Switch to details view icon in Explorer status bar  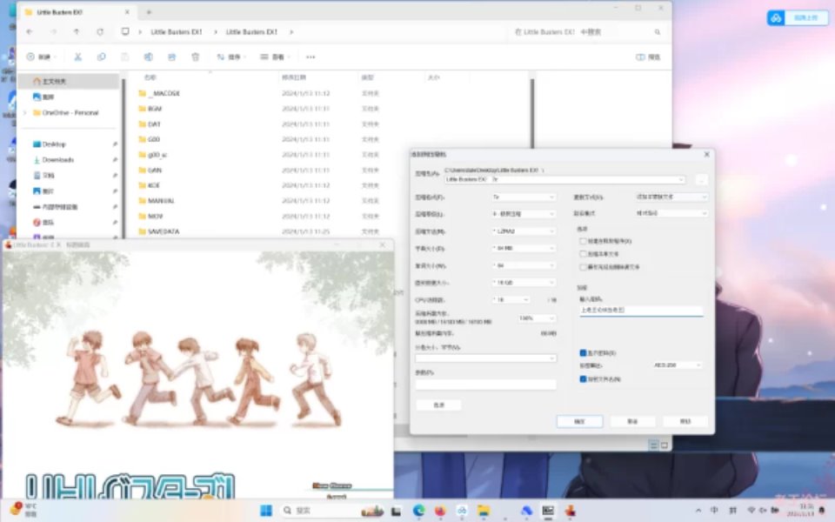[653, 445]
